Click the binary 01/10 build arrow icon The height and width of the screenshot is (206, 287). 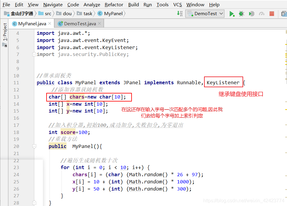[x=180, y=13]
